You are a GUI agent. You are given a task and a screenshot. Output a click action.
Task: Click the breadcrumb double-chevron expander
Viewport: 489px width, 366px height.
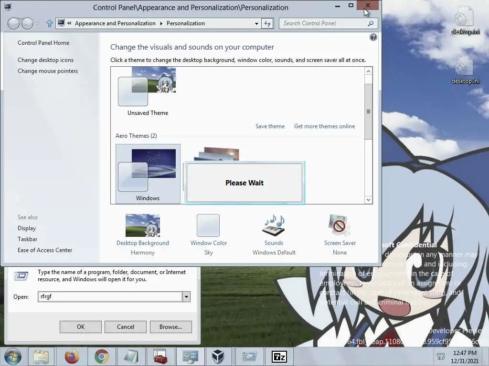coord(69,23)
